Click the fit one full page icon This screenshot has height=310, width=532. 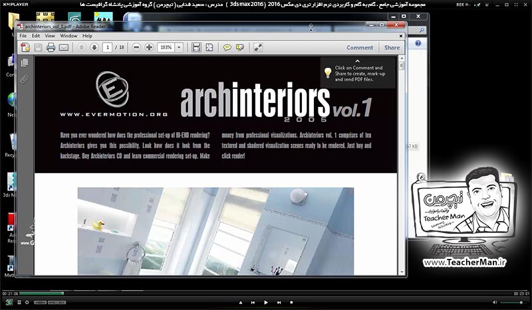tap(209, 47)
